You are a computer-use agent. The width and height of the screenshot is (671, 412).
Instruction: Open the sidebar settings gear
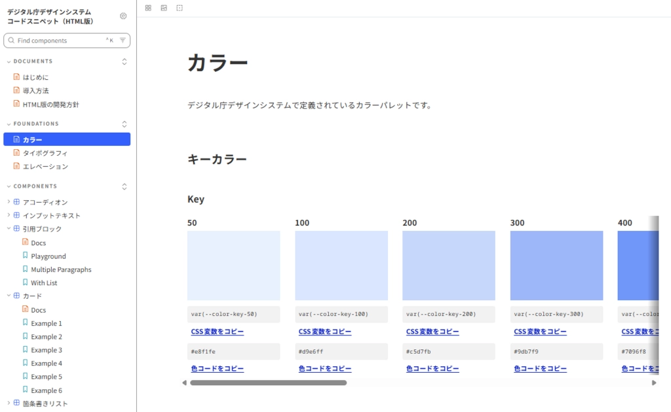click(123, 16)
